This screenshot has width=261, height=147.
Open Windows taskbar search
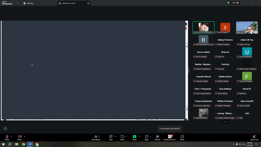10,144
